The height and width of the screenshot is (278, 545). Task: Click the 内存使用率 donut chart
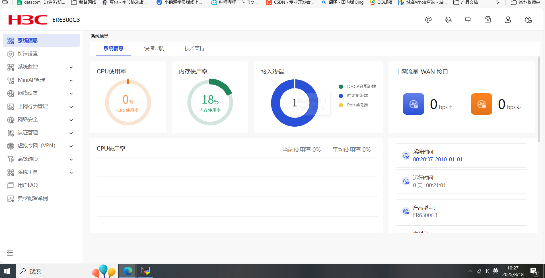point(210,102)
